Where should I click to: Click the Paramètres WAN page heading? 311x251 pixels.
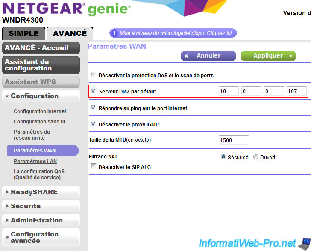click(117, 46)
